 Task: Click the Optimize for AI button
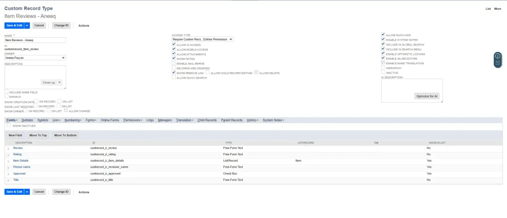click(x=427, y=96)
